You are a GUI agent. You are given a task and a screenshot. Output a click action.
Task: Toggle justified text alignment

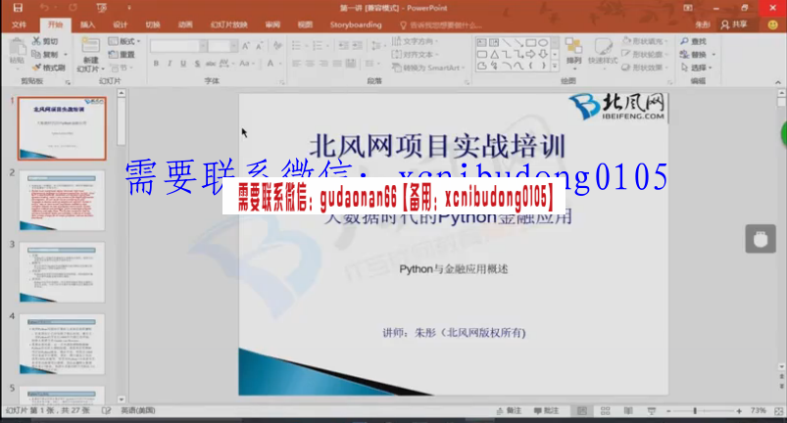[337, 63]
